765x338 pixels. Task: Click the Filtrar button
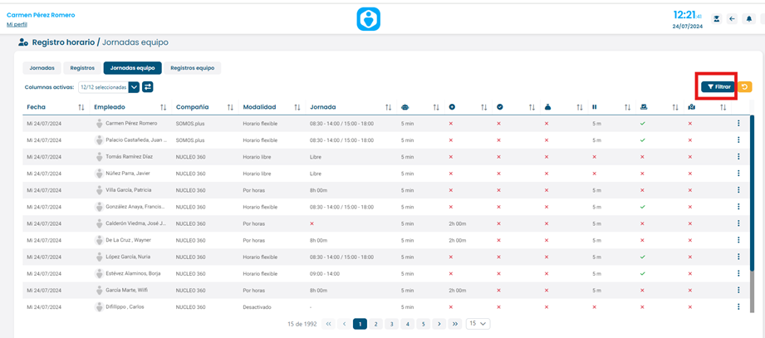[x=719, y=86]
